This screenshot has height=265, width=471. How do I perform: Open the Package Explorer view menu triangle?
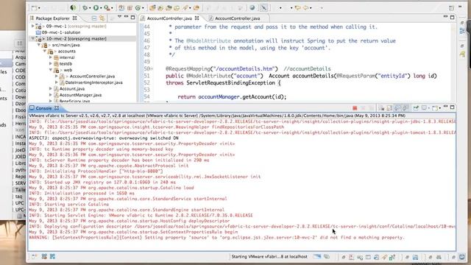[119, 17]
